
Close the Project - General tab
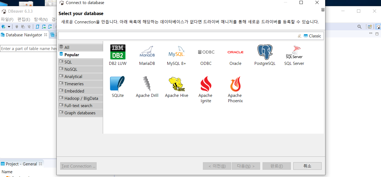pos(40,164)
